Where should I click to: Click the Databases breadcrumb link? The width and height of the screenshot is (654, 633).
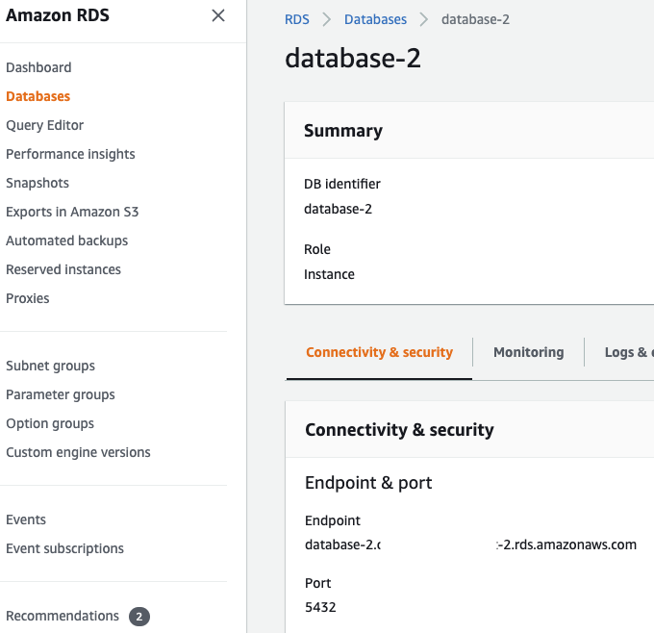pyautogui.click(x=375, y=19)
